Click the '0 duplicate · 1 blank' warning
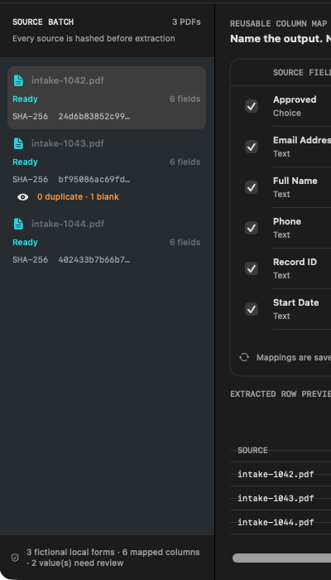 [78, 197]
